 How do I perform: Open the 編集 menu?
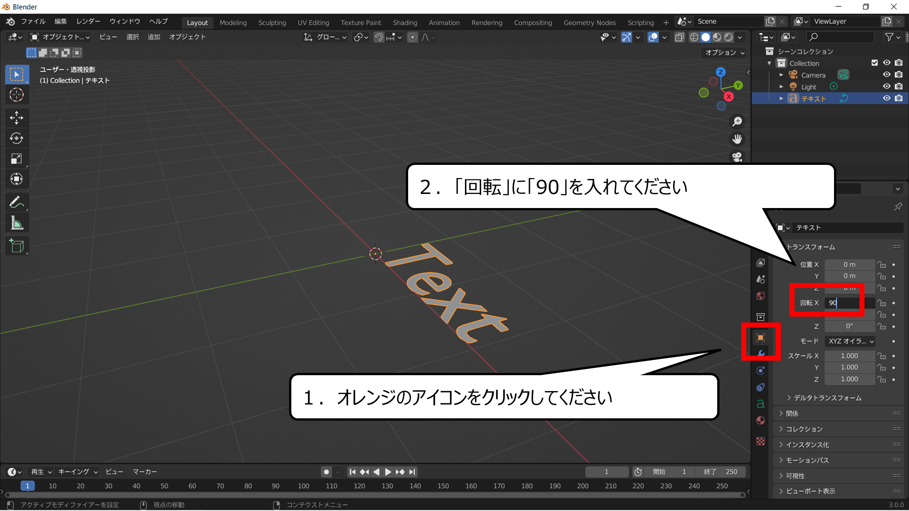point(60,21)
